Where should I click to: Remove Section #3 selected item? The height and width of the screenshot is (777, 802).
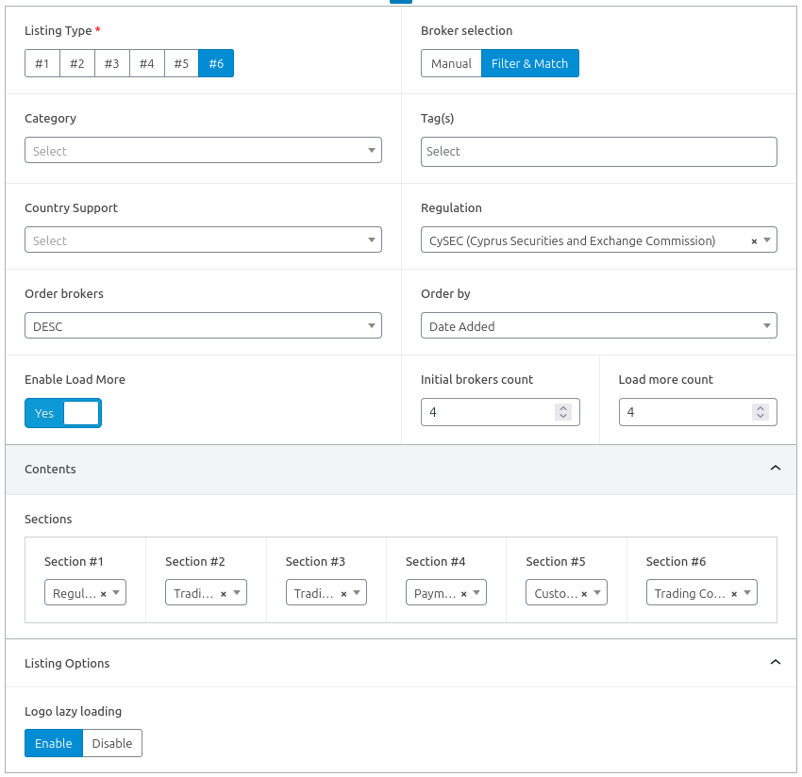coord(343,594)
